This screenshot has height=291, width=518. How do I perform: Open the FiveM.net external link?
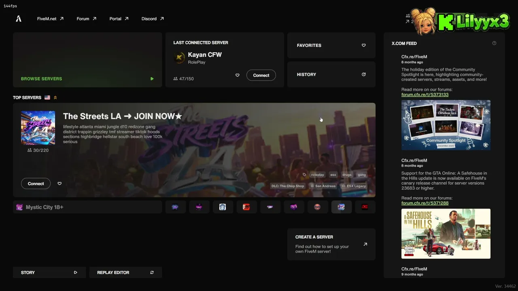click(x=50, y=19)
